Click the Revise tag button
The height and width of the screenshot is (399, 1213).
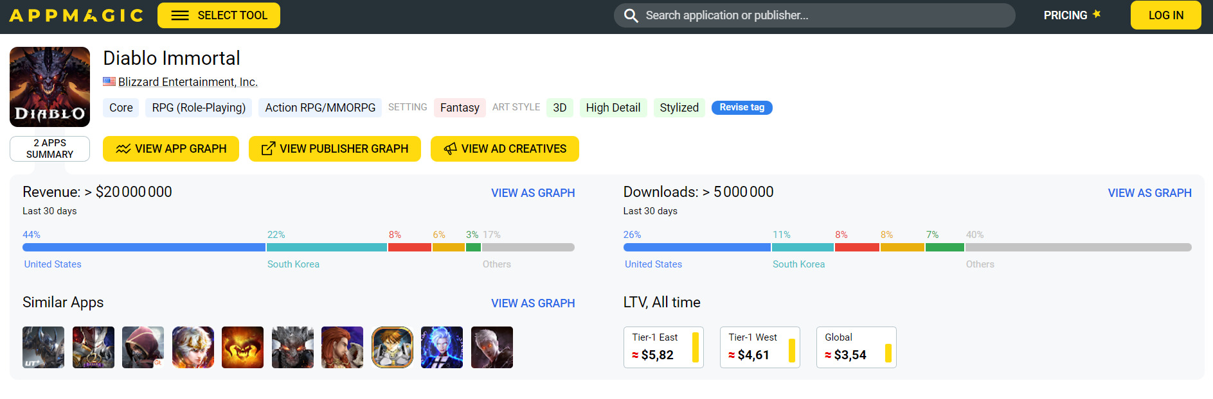pyautogui.click(x=742, y=107)
